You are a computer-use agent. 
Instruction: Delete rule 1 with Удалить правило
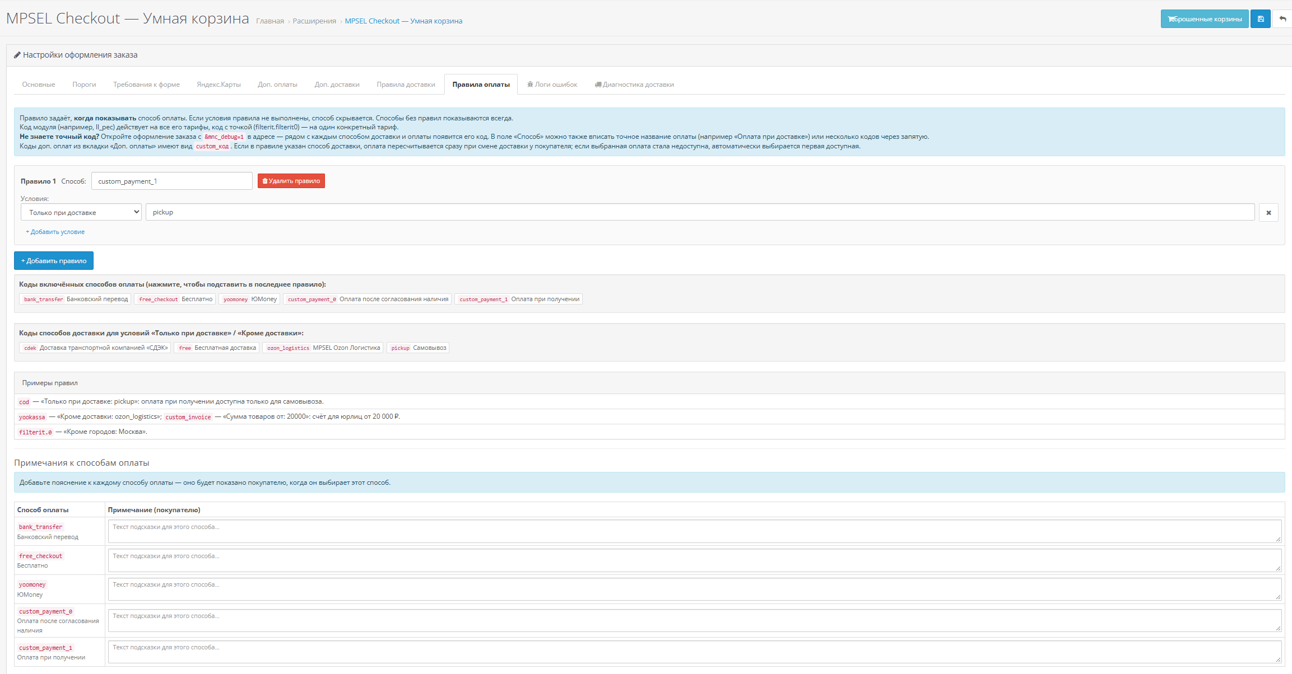tap(291, 181)
